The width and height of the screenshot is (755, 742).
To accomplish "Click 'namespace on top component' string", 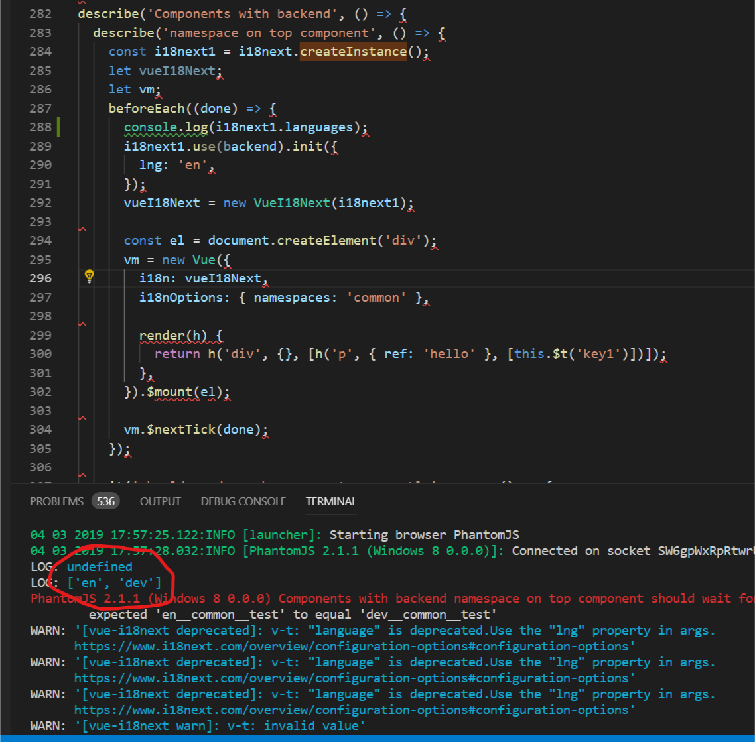I will click(269, 33).
